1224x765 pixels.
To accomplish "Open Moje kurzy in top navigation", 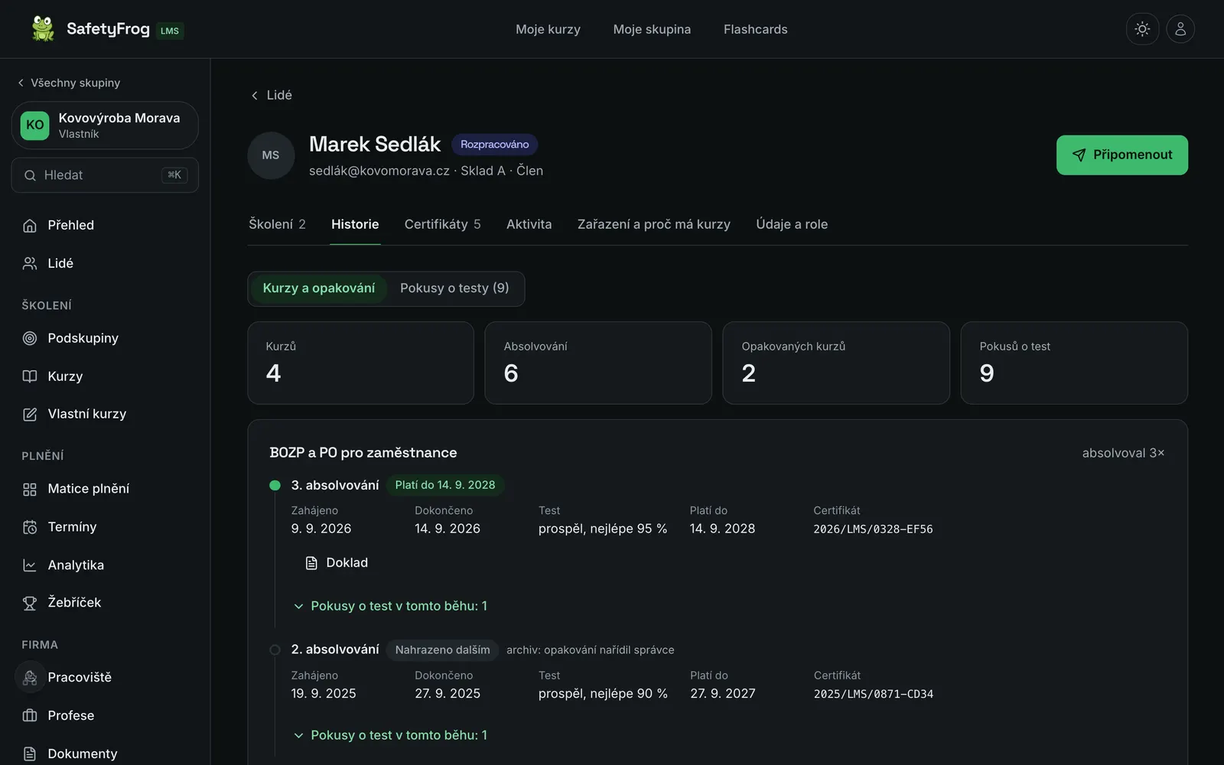I will pyautogui.click(x=548, y=29).
